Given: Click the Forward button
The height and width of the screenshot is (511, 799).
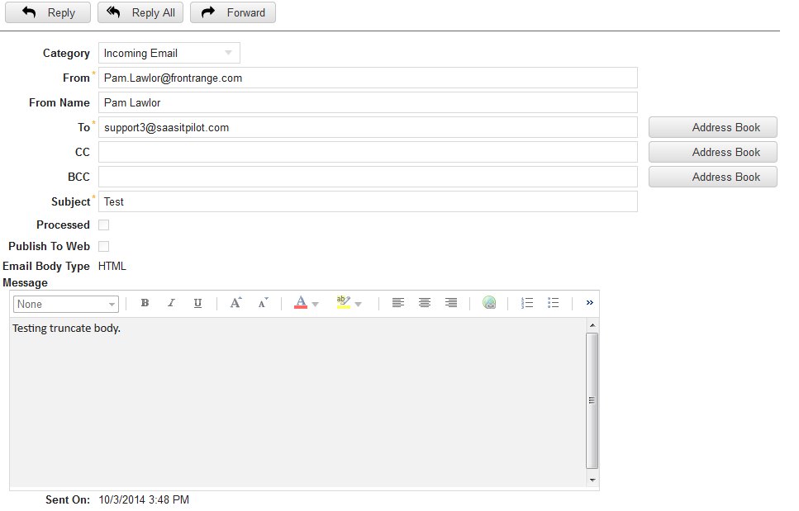Looking at the screenshot, I should click(232, 12).
